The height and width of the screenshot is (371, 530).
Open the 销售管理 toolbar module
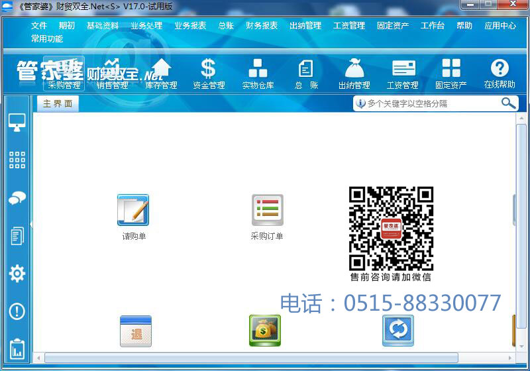coord(112,74)
